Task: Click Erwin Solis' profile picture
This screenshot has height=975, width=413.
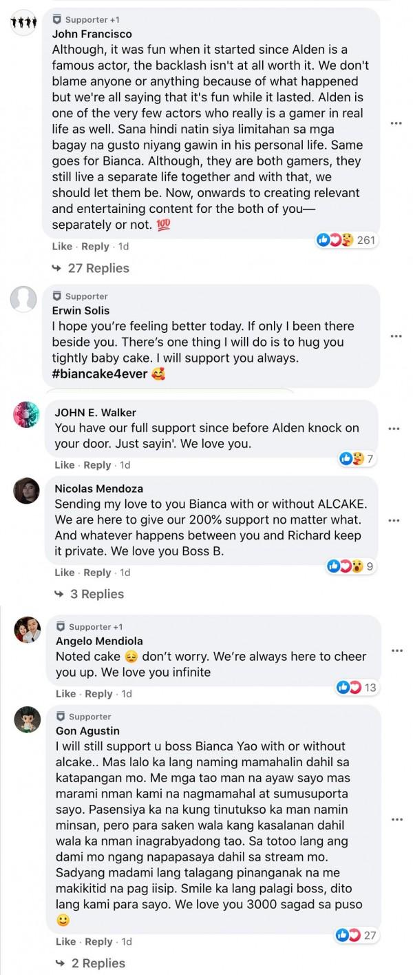Action: coord(24,300)
